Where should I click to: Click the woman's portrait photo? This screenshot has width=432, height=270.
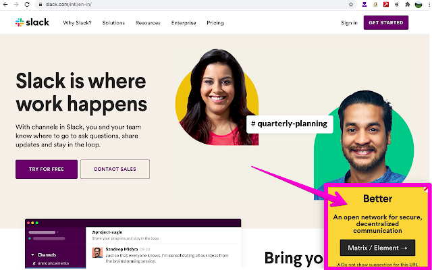click(x=217, y=97)
